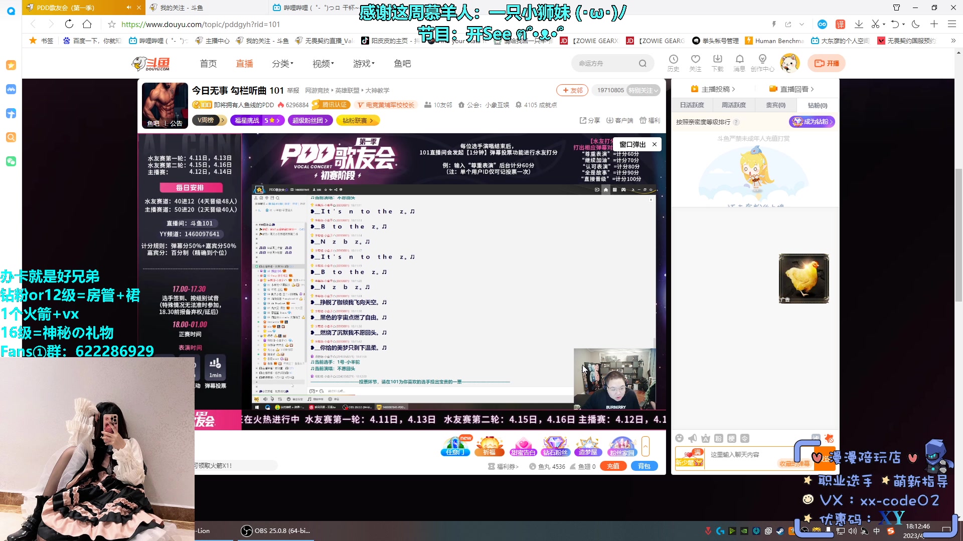Click the 充值 recharge button
The width and height of the screenshot is (963, 541).
tap(613, 466)
